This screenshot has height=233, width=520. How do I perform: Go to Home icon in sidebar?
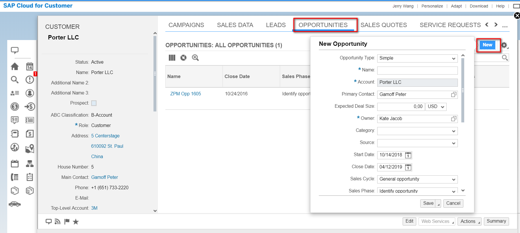15,67
